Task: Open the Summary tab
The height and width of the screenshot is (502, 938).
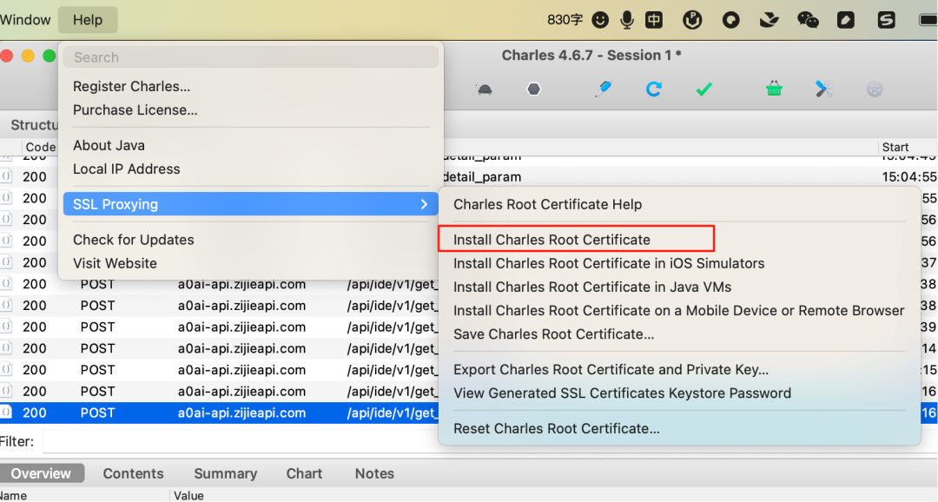Action: [x=226, y=473]
